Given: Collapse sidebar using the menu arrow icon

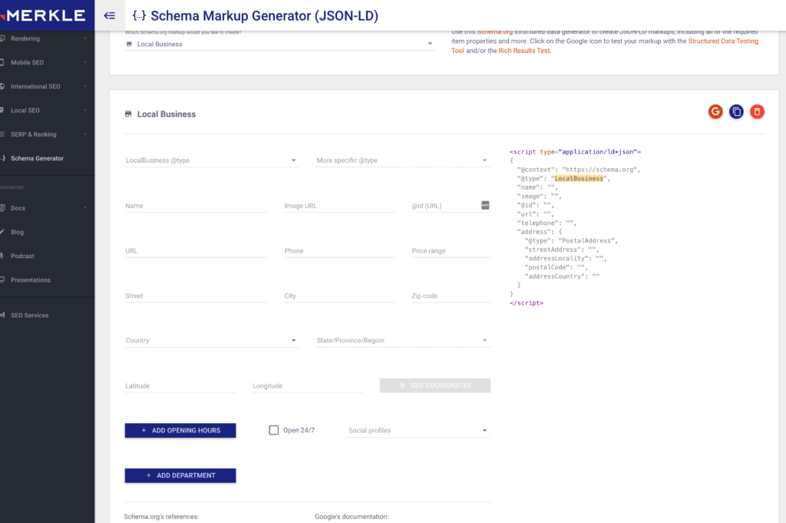Looking at the screenshot, I should click(x=110, y=15).
